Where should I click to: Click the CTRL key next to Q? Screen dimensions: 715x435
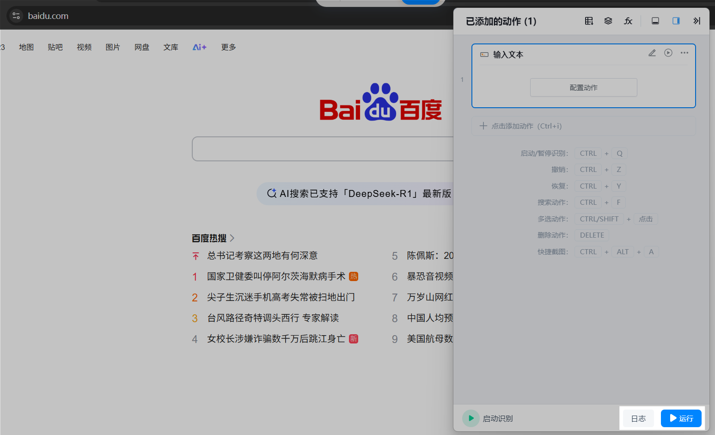(588, 153)
